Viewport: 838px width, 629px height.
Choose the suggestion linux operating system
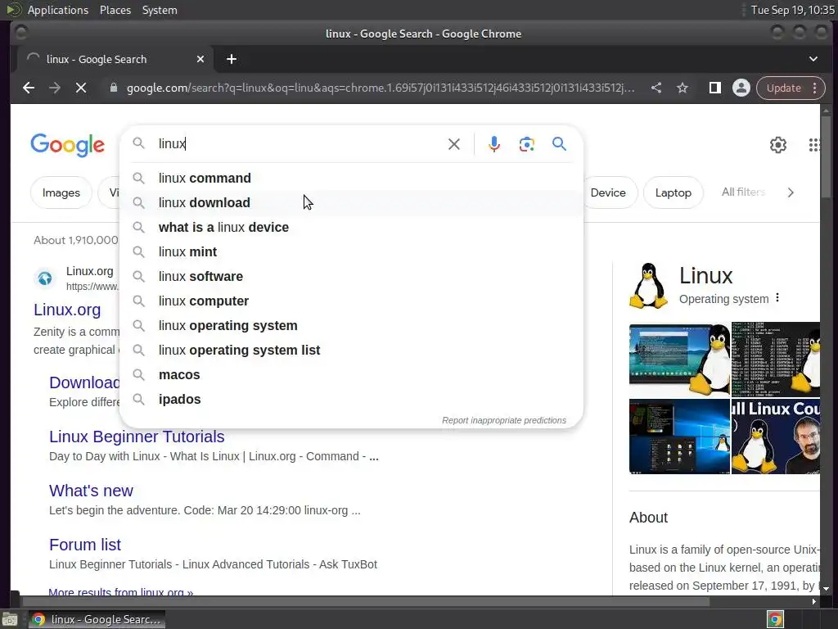click(x=352, y=326)
